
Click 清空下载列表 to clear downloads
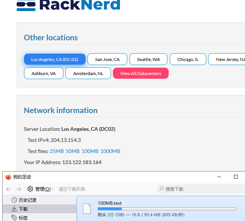coord(72,189)
